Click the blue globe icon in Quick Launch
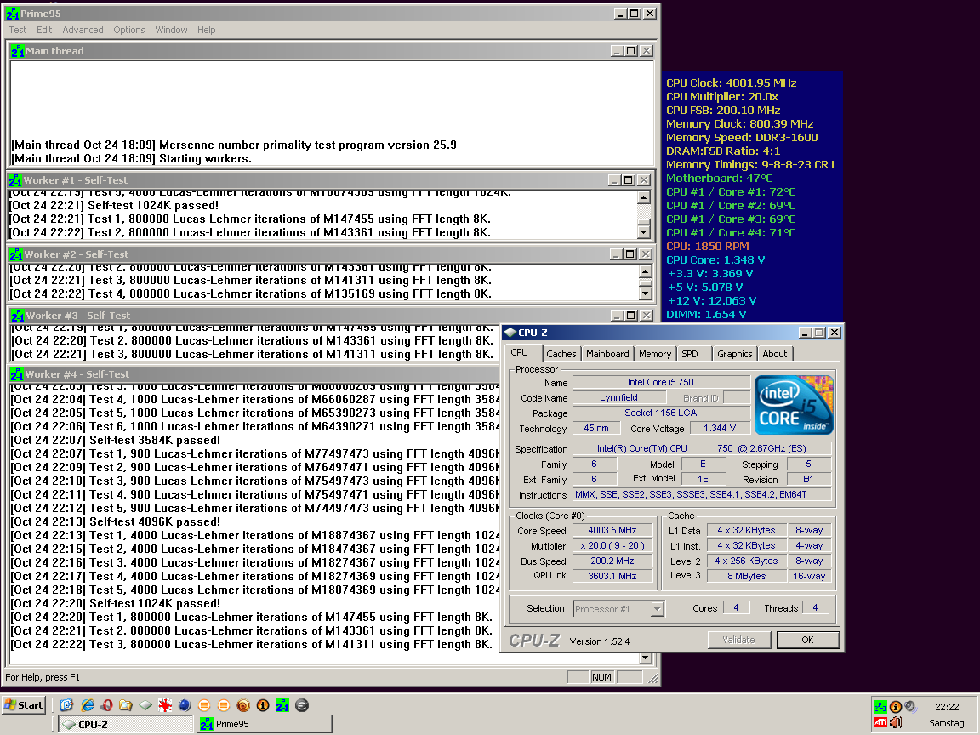Screen dimensions: 980x735 [x=185, y=705]
